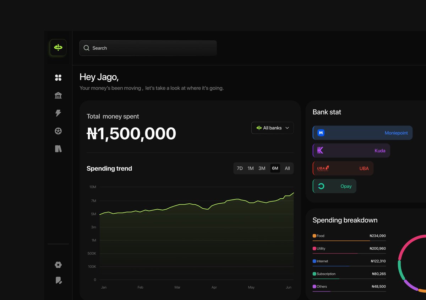426x300 pixels.
Task: Click the 10M y-axis label
Action: point(93,187)
